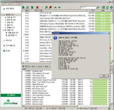Click progress bar of cd1\14 - Magician.mp3
Viewport: 114px width, 110px height.
(100, 100)
